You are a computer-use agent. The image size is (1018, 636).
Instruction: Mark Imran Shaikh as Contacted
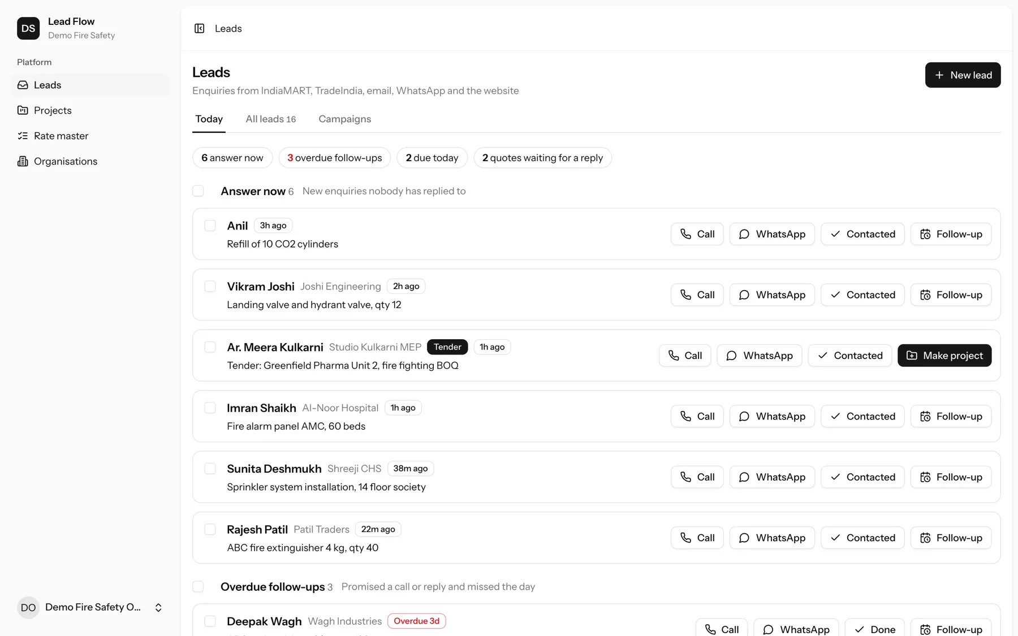[x=862, y=416]
